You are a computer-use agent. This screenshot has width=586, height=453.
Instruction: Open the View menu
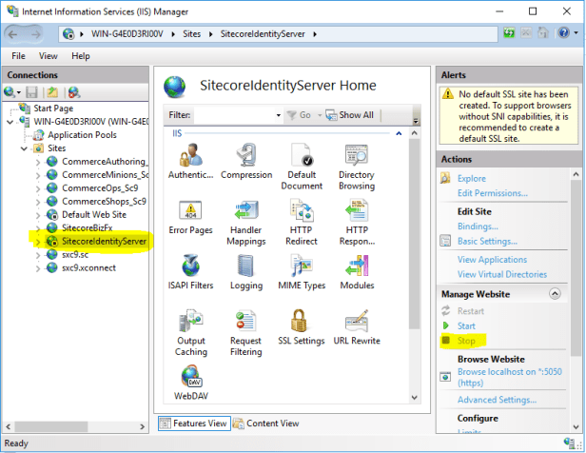click(49, 56)
